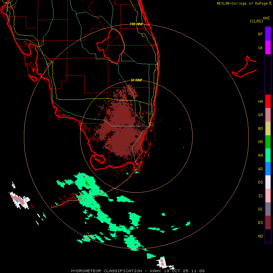
Task: Click the 'DS' legend label
Action: [x=260, y=182]
